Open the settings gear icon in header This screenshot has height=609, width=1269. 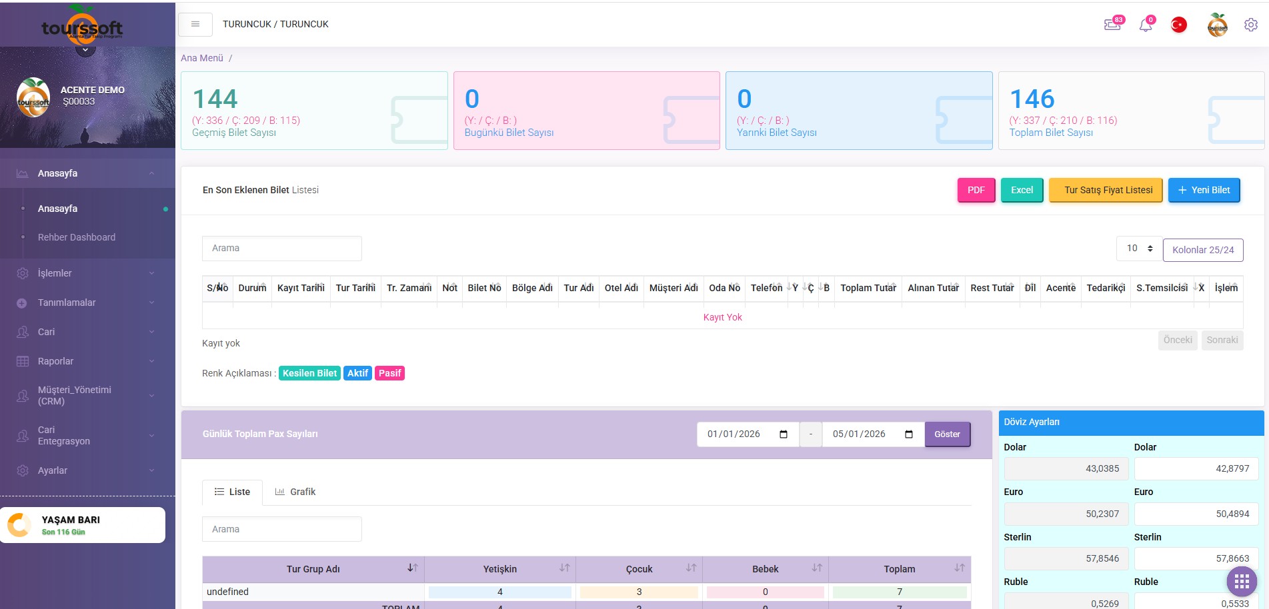[x=1250, y=25]
